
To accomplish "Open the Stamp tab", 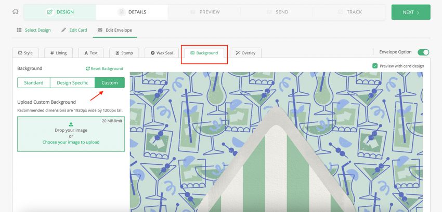I will pyautogui.click(x=124, y=53).
